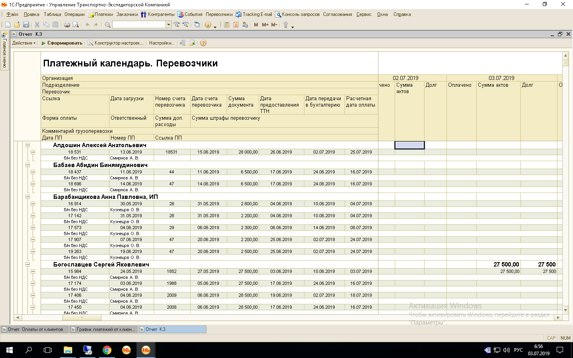The width and height of the screenshot is (573, 358).
Task: Open Google Chrome from the taskbar
Action: click(x=107, y=350)
